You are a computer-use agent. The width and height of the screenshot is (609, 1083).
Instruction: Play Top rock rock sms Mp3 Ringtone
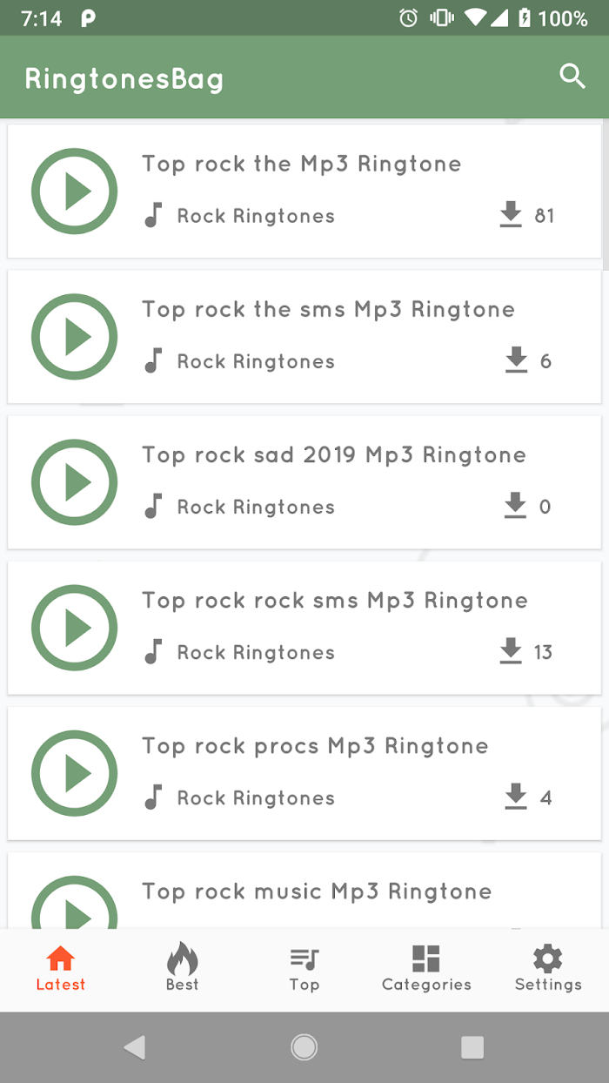pyautogui.click(x=74, y=628)
